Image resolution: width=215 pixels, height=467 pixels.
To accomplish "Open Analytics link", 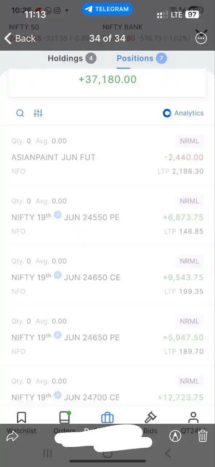I will pos(183,113).
